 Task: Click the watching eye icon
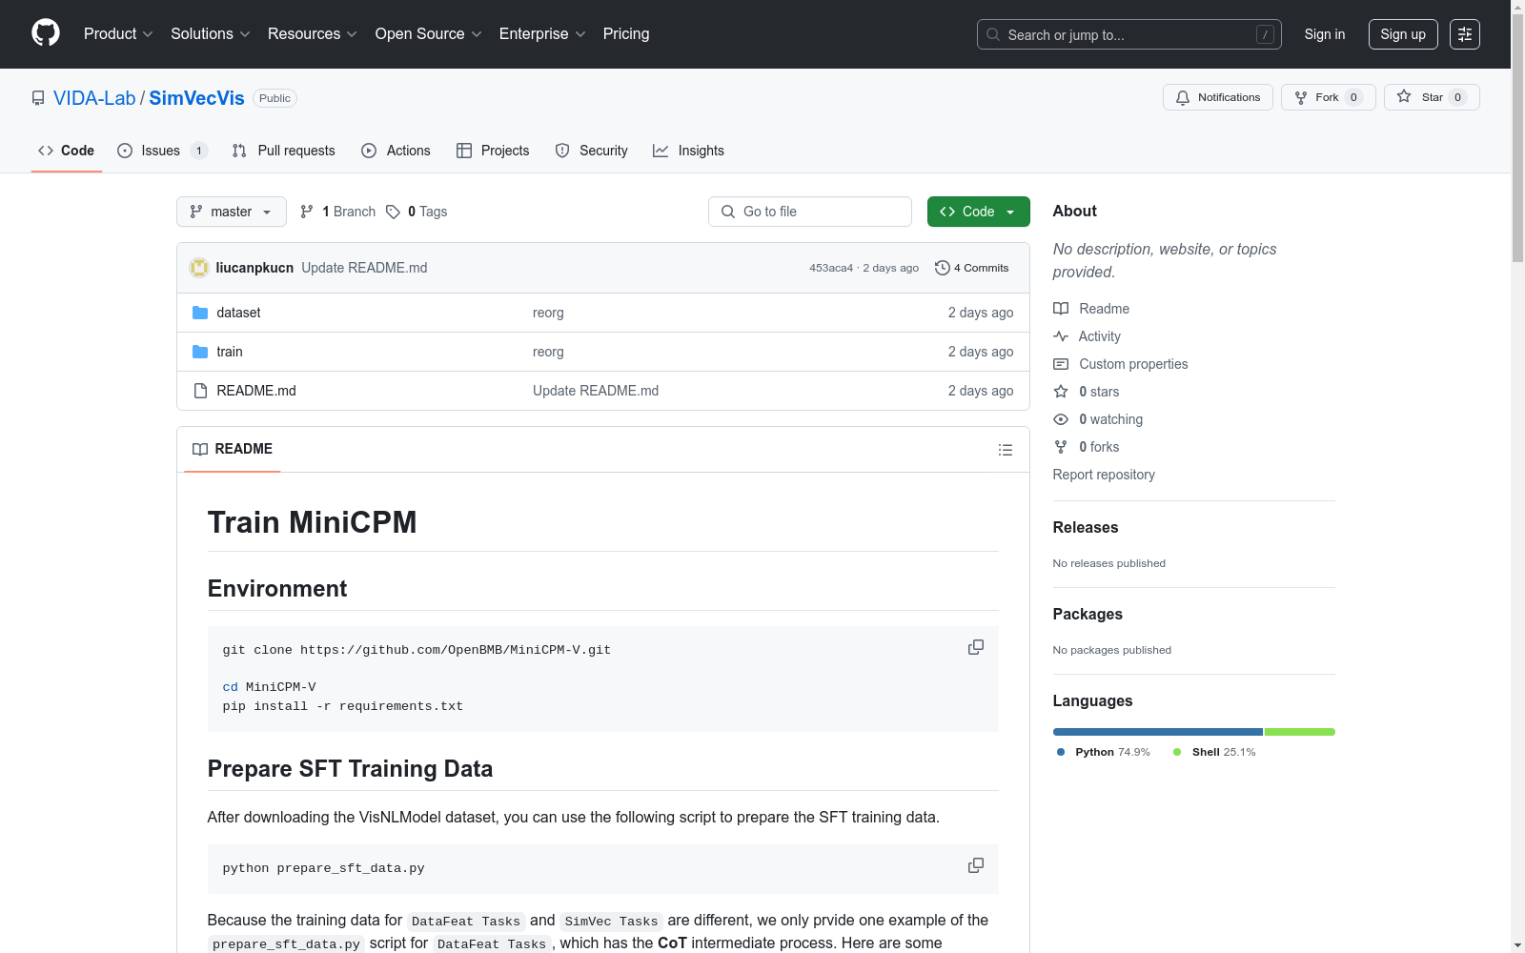1061,419
